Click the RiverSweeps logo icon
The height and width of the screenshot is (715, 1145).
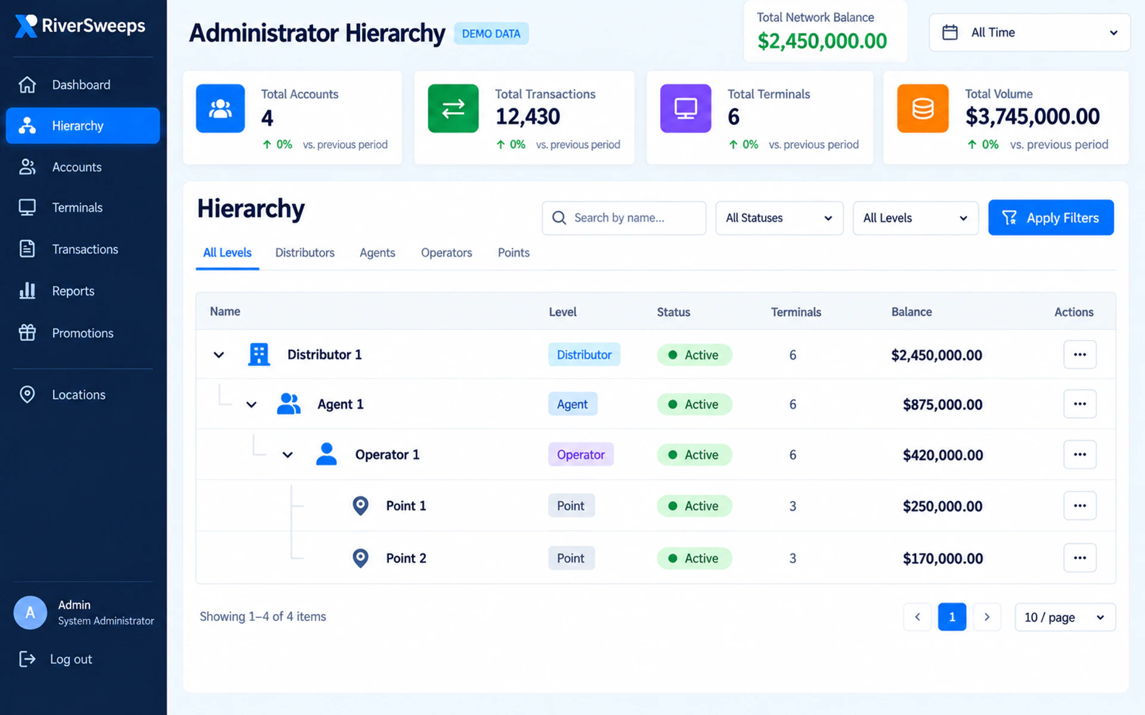point(26,26)
